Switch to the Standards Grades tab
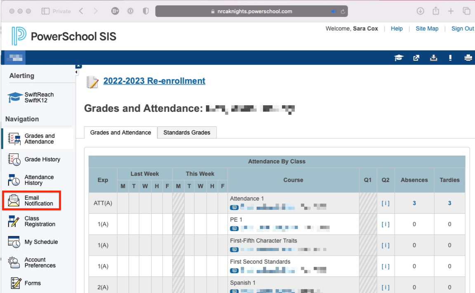475x293 pixels. coord(187,132)
